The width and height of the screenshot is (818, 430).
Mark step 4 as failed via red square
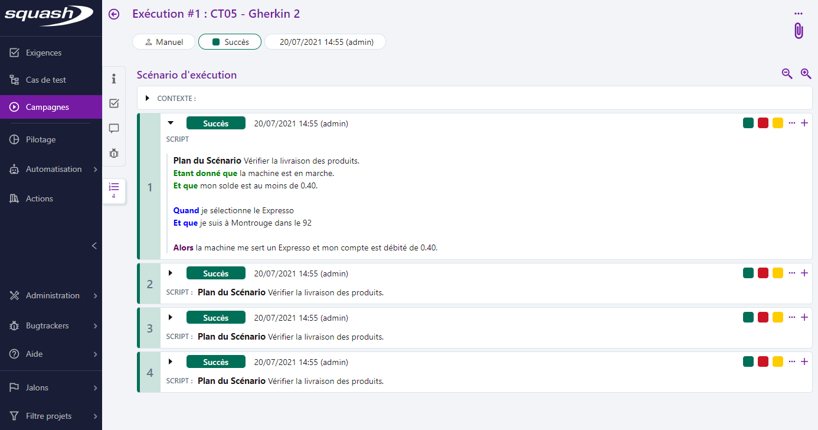(x=763, y=361)
